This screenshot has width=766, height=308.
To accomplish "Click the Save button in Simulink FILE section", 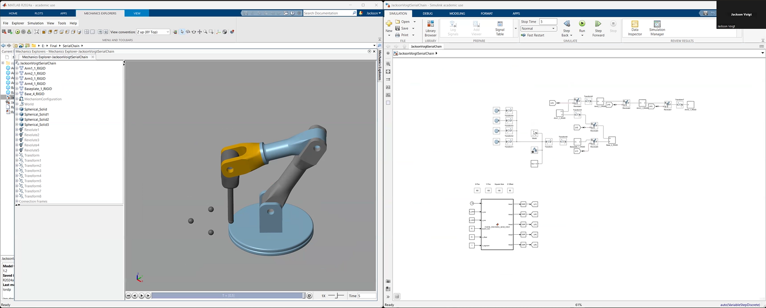I will (402, 28).
